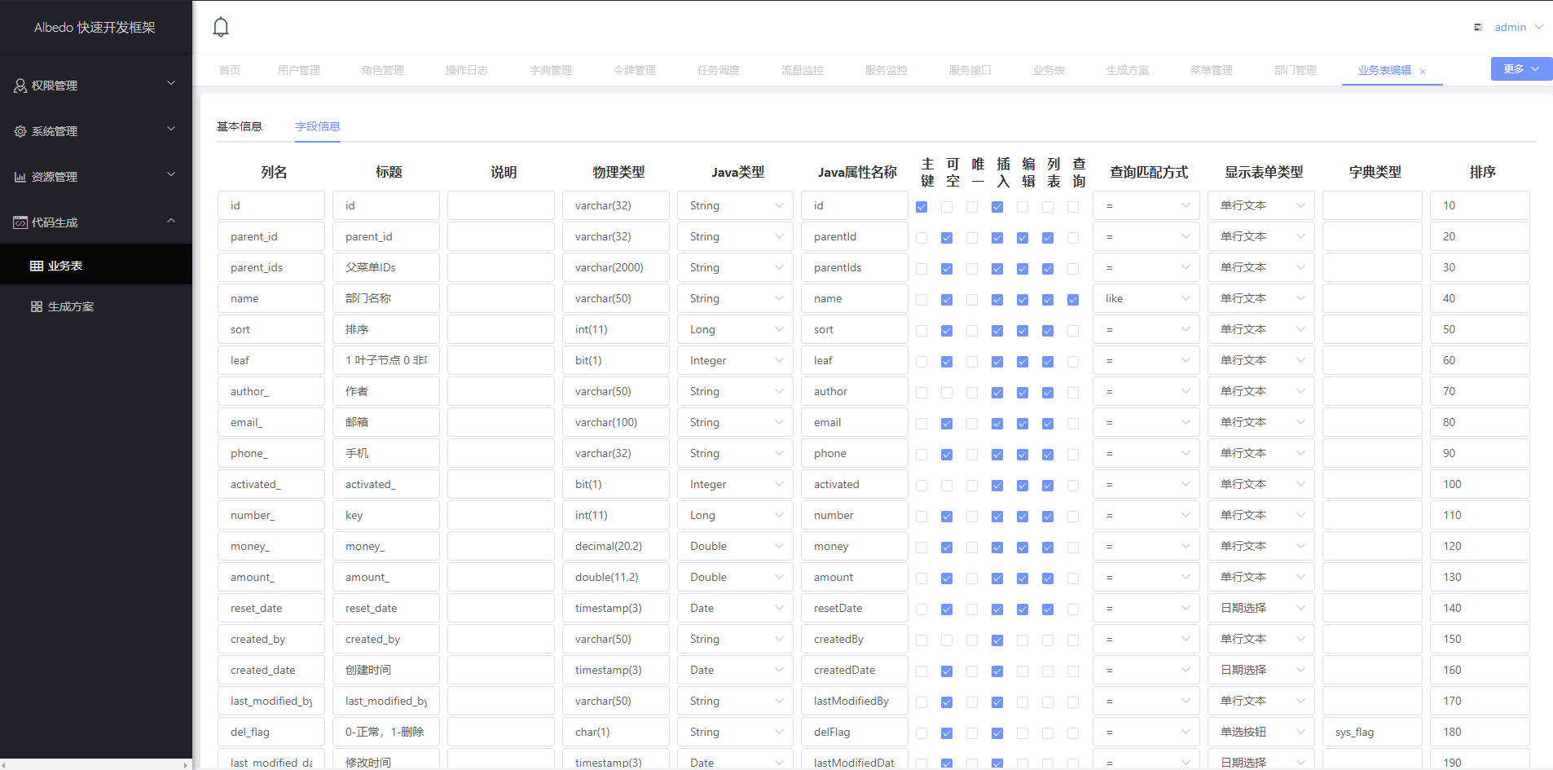Open the 操作日志 tab

[467, 70]
